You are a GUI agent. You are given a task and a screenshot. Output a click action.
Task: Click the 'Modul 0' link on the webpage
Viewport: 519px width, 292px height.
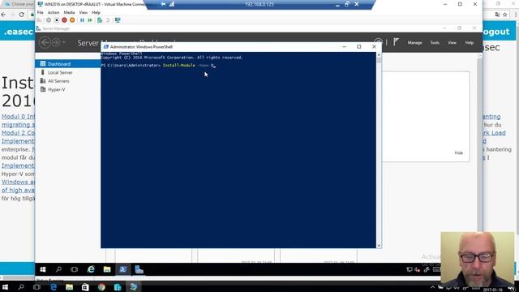18,117
